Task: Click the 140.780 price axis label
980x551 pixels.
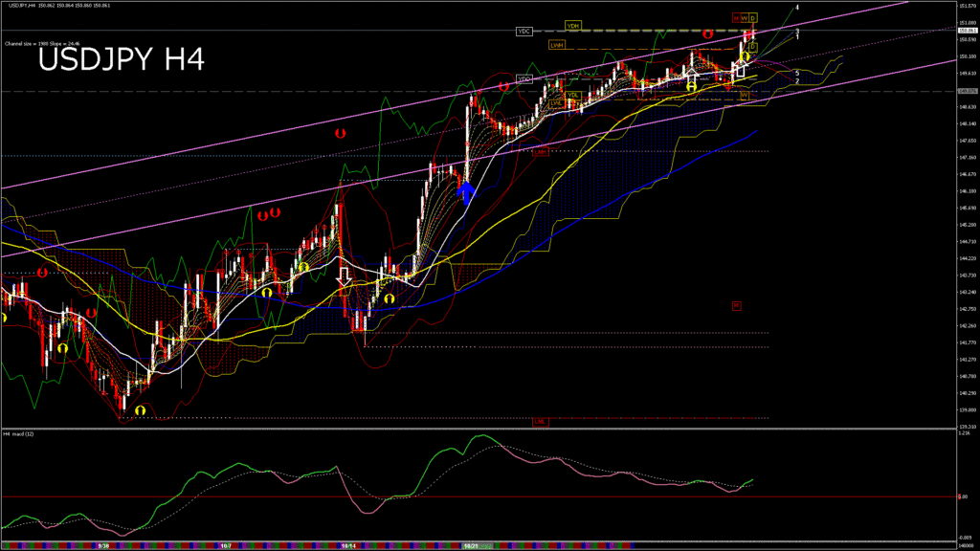Action: point(967,377)
